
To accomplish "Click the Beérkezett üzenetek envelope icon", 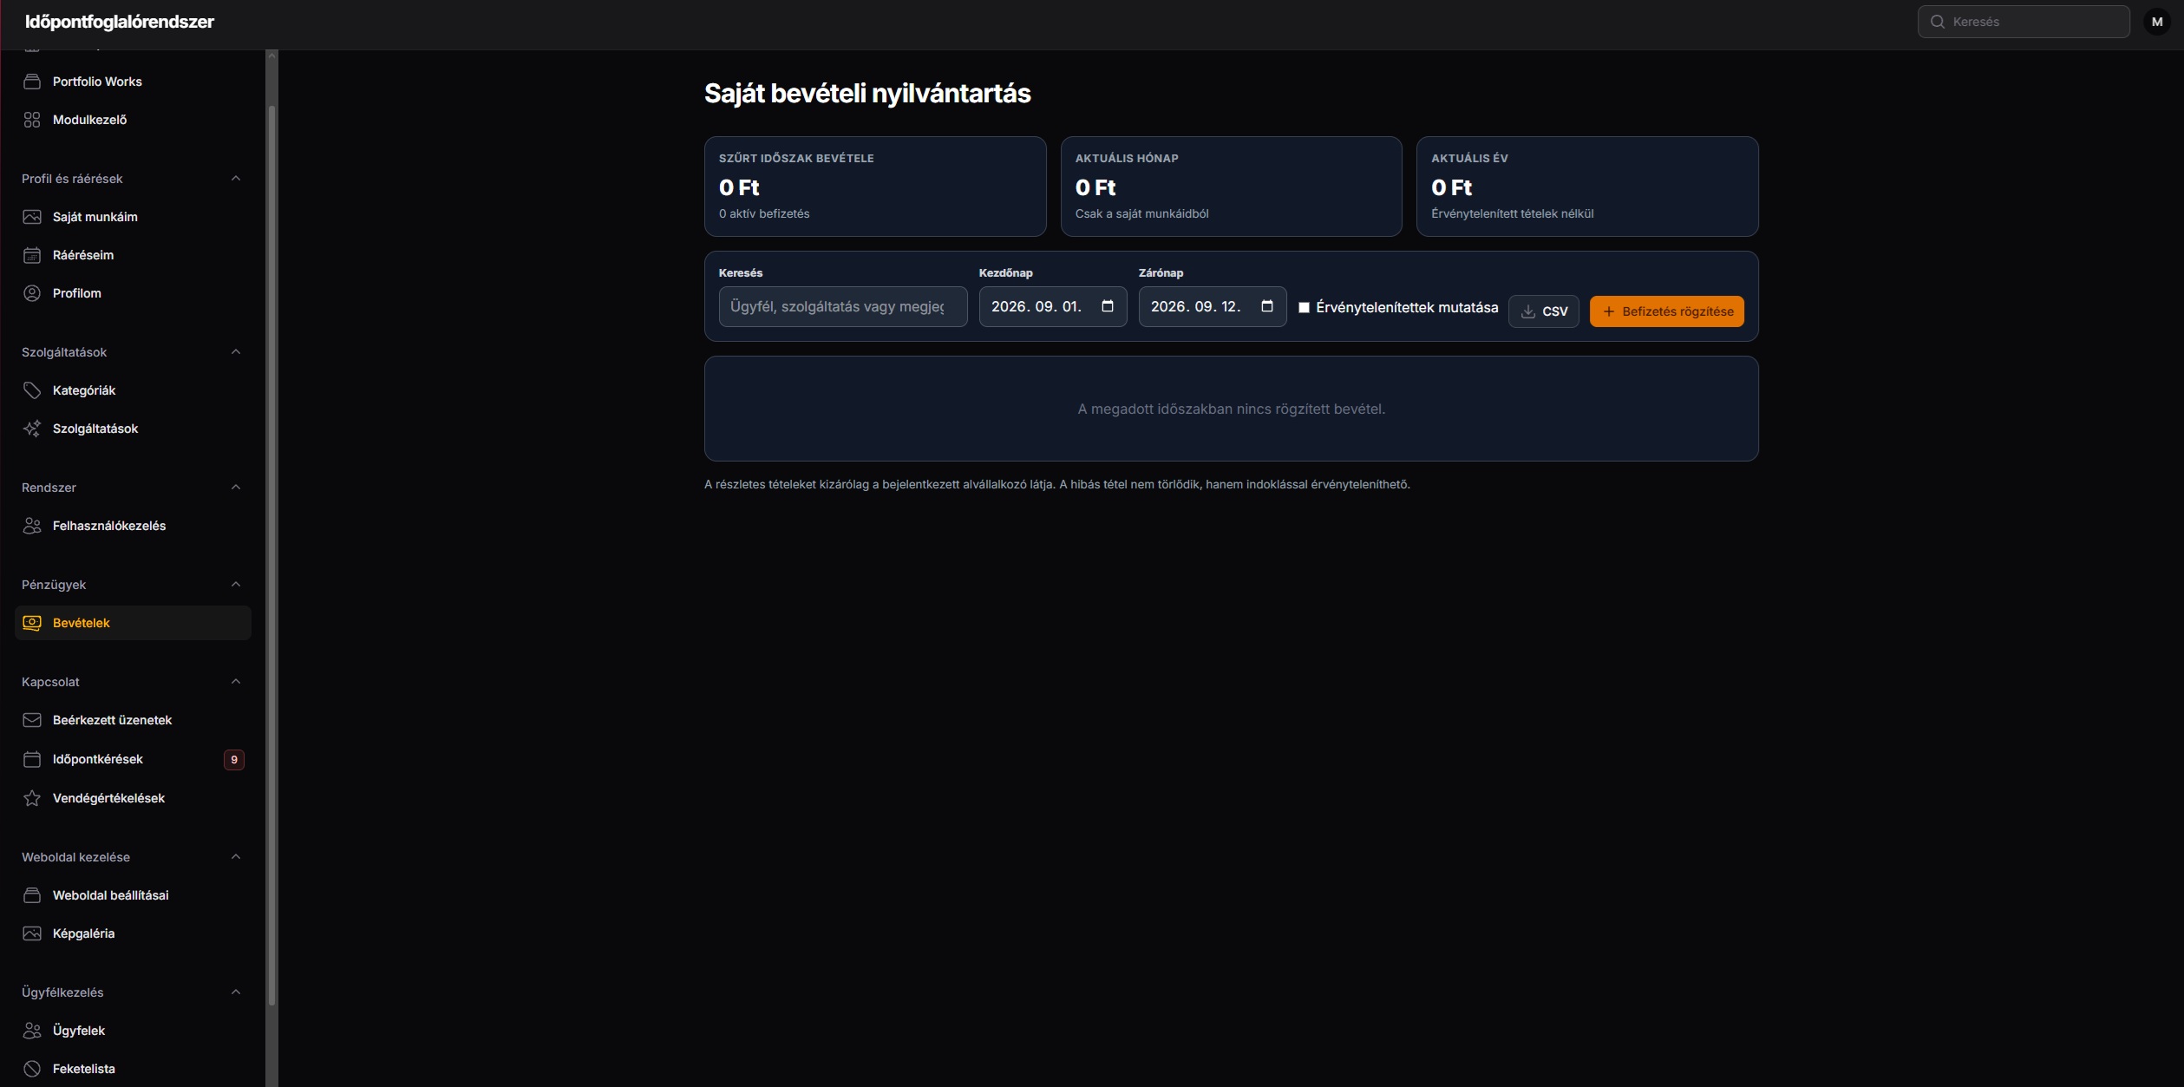I will pyautogui.click(x=32, y=720).
